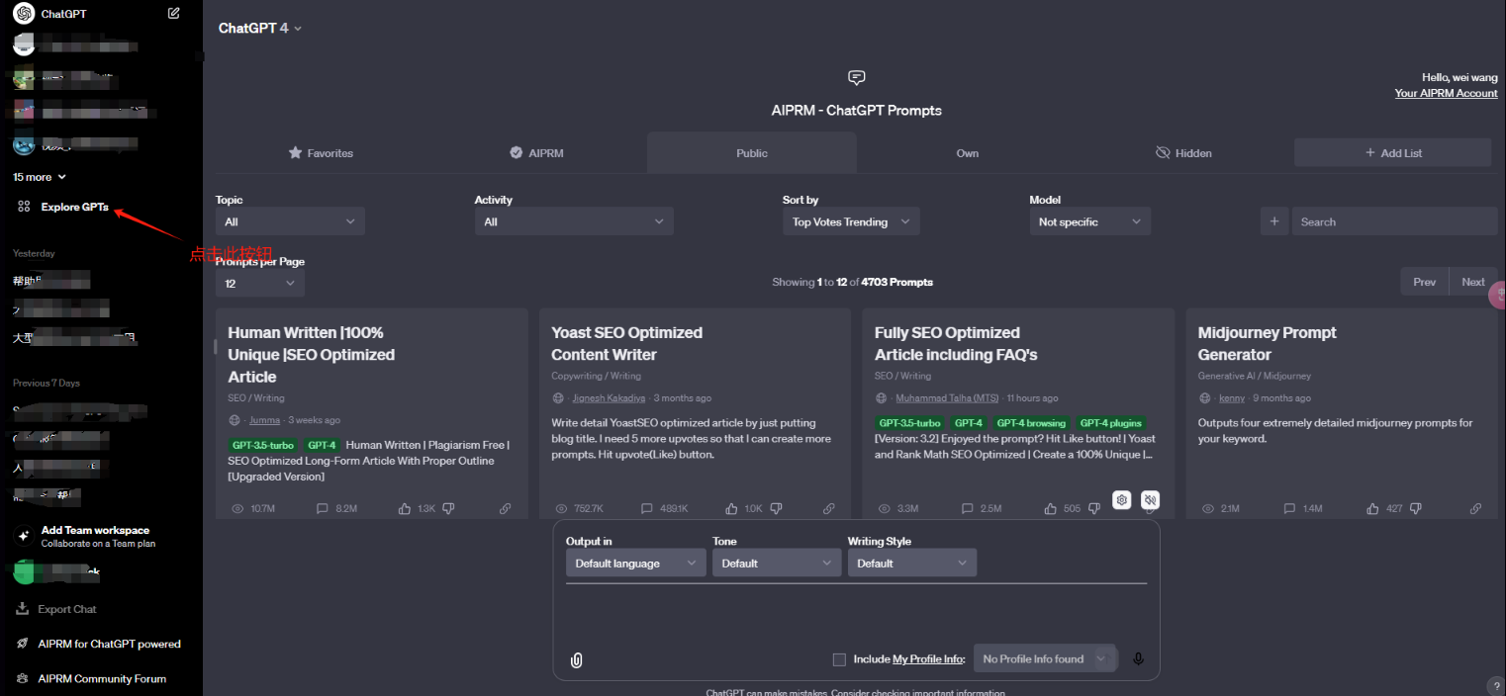Open the AIPRM settings gear icon
The image size is (1506, 696).
click(x=1121, y=500)
